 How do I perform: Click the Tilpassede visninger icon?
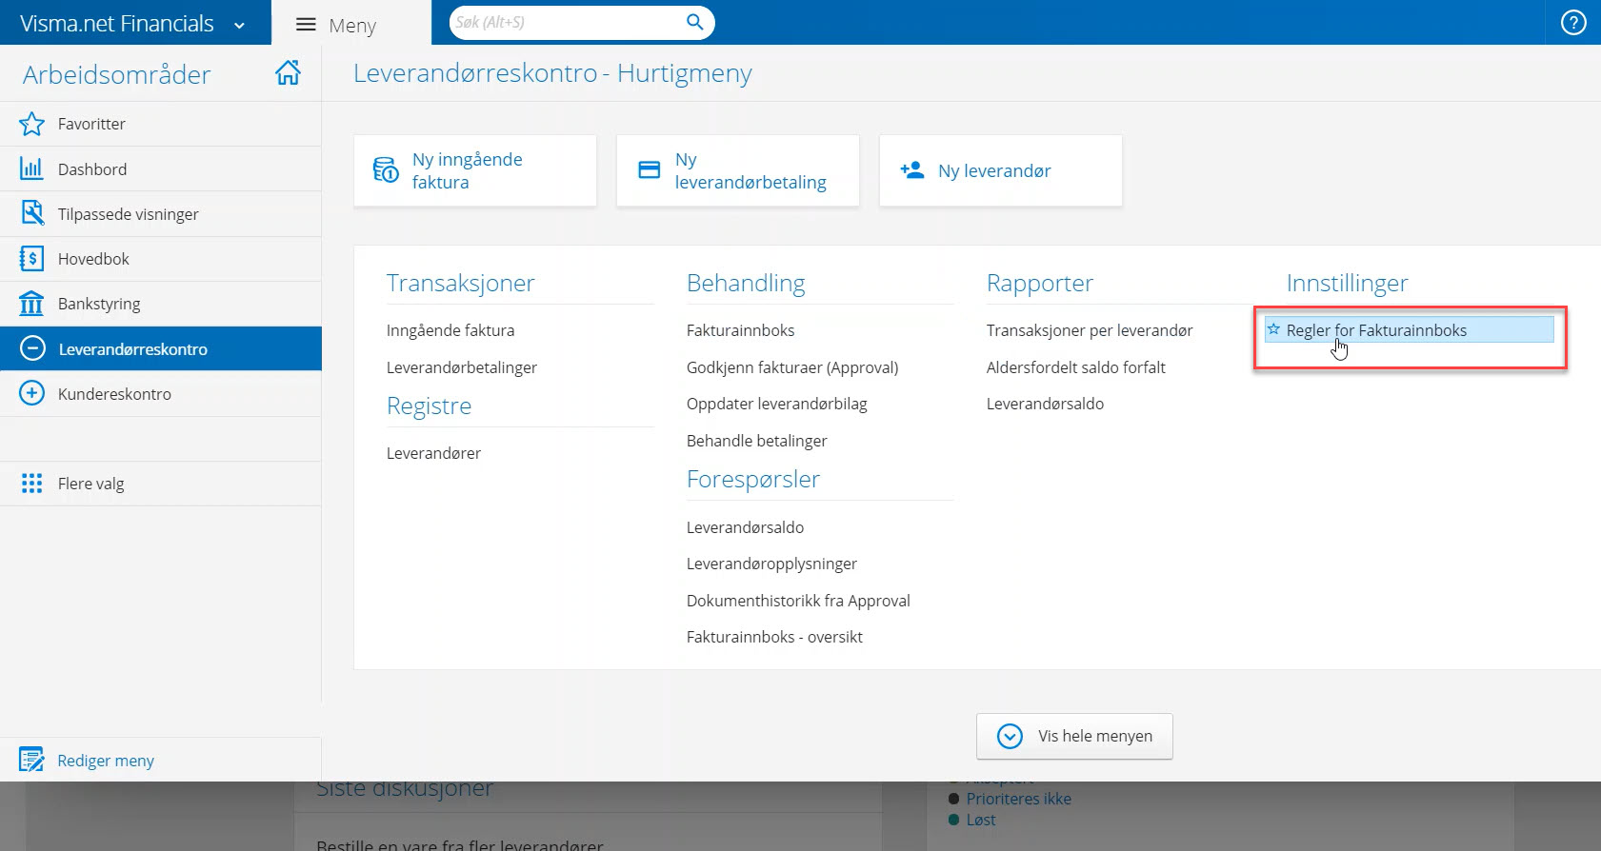point(31,213)
